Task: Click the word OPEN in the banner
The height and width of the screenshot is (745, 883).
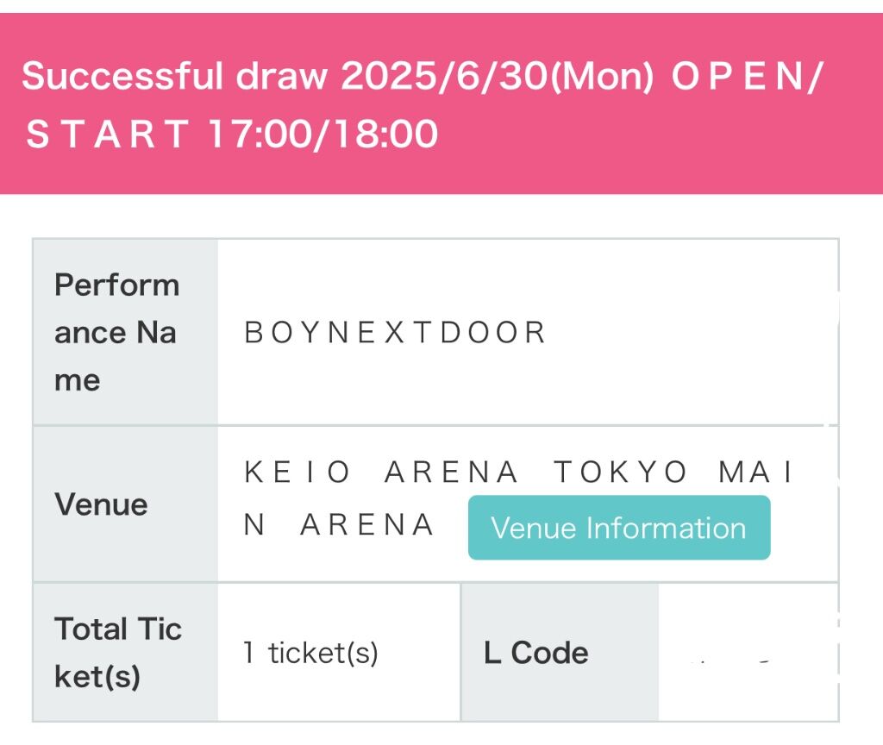Action: click(x=736, y=76)
